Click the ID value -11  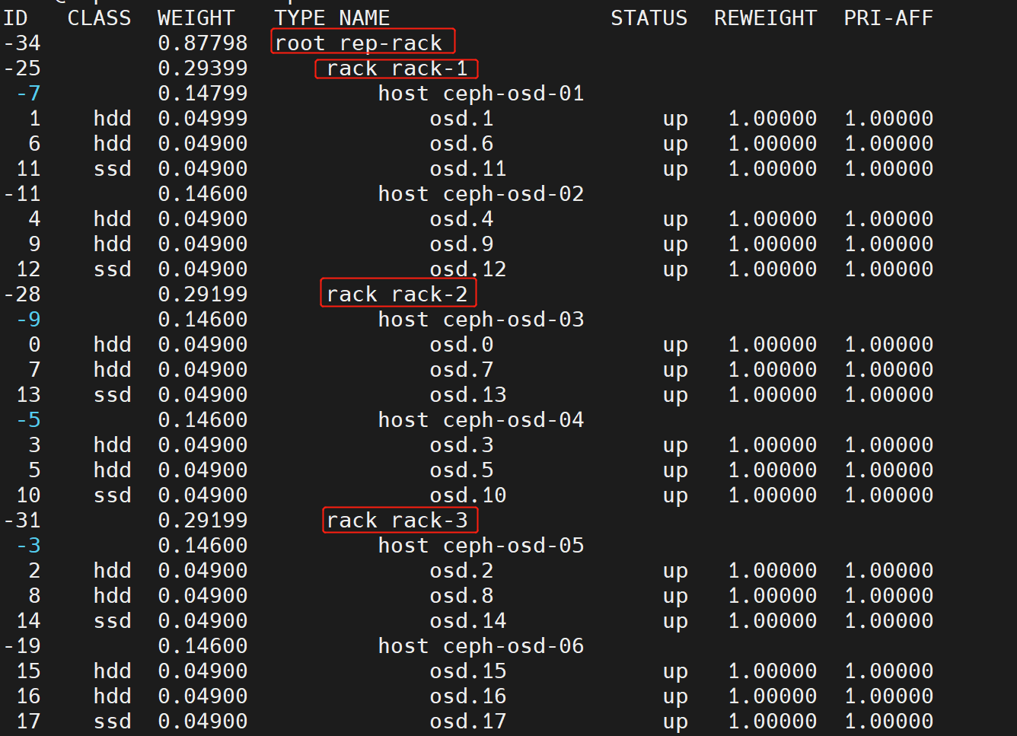click(x=22, y=194)
